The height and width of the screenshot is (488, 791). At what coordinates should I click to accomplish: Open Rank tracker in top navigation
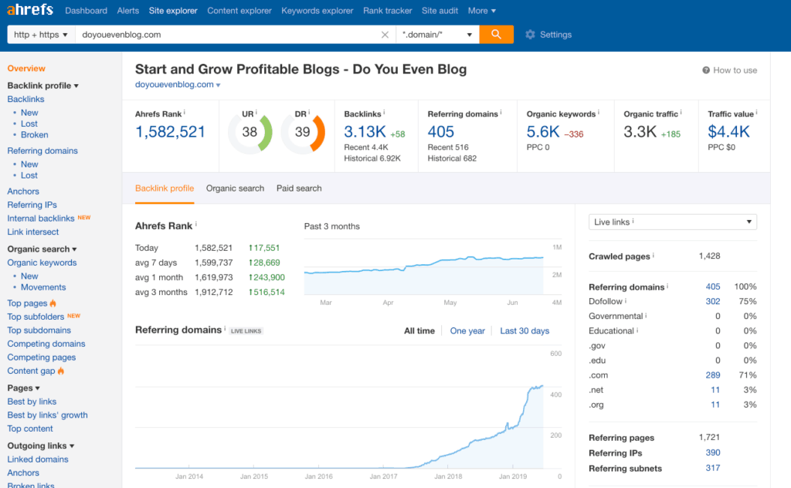(388, 10)
